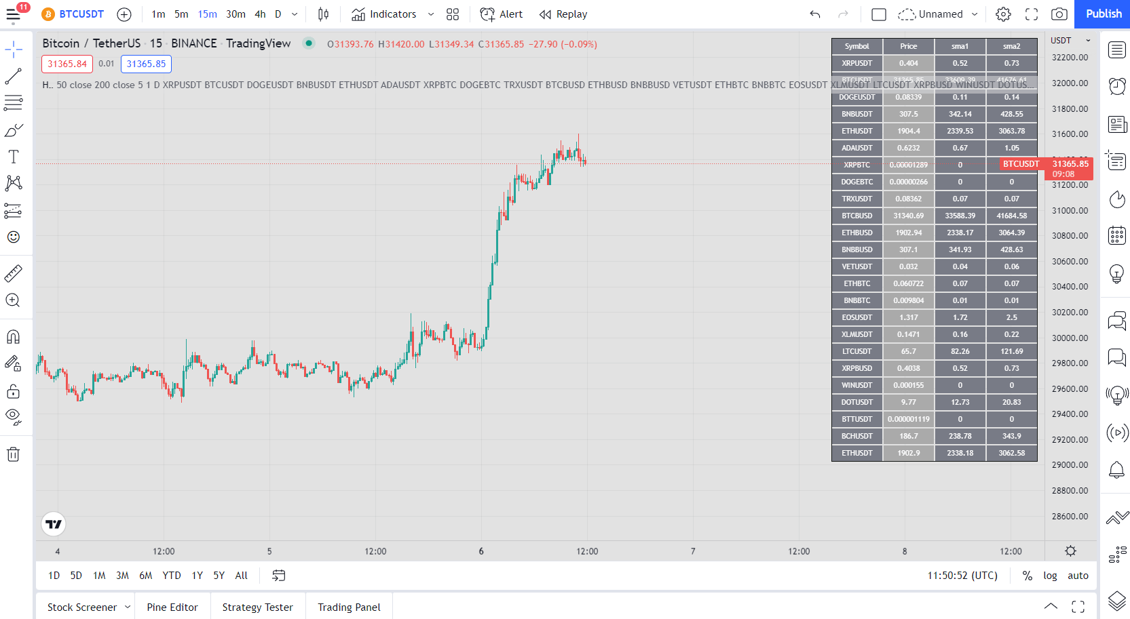1130x619 pixels.
Task: Open the Strategy Tester tab
Action: point(258,607)
